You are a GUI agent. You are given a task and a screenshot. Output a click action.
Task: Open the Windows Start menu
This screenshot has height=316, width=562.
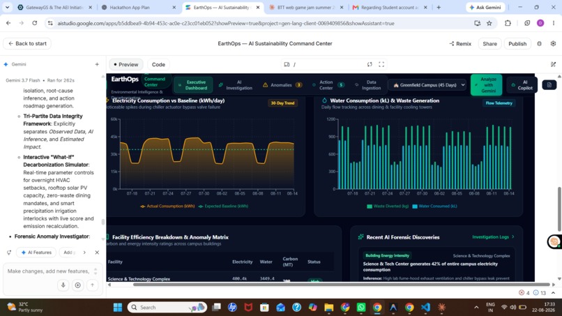click(x=118, y=308)
